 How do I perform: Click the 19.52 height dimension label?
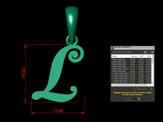coord(23,73)
